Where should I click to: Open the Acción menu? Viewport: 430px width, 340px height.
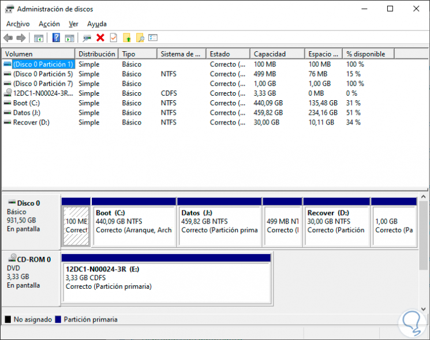coord(50,24)
